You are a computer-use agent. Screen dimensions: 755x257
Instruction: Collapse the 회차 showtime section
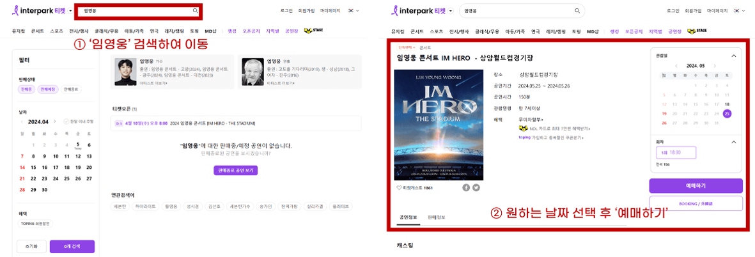click(x=734, y=142)
